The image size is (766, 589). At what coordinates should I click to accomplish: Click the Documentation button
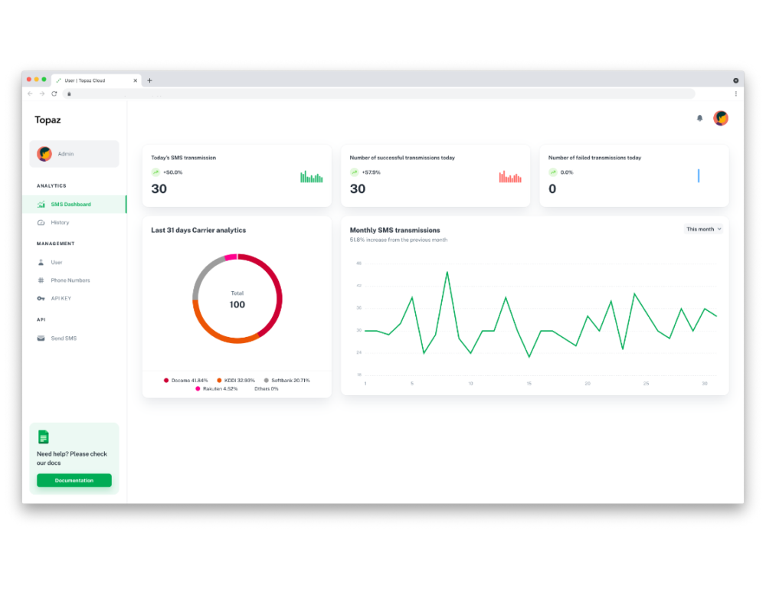74,480
